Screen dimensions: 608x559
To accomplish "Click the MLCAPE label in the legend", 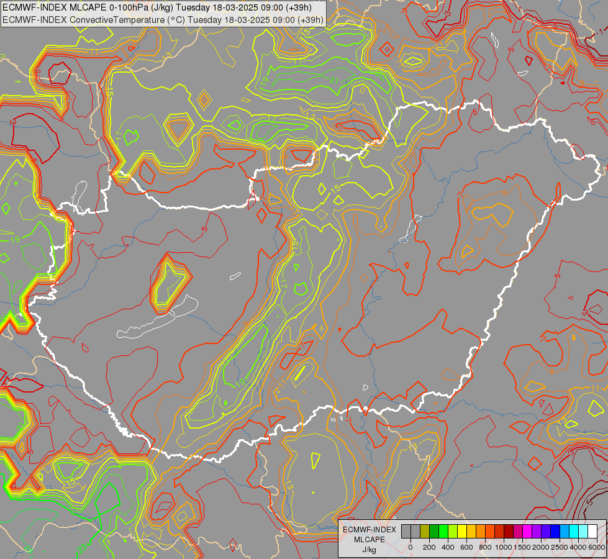I will click(x=370, y=540).
